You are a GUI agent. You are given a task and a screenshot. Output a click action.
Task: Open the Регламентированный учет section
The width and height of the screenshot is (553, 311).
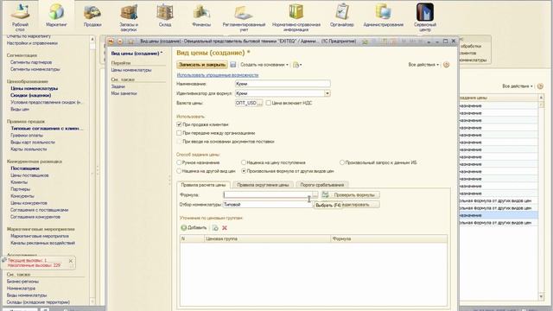244,17
